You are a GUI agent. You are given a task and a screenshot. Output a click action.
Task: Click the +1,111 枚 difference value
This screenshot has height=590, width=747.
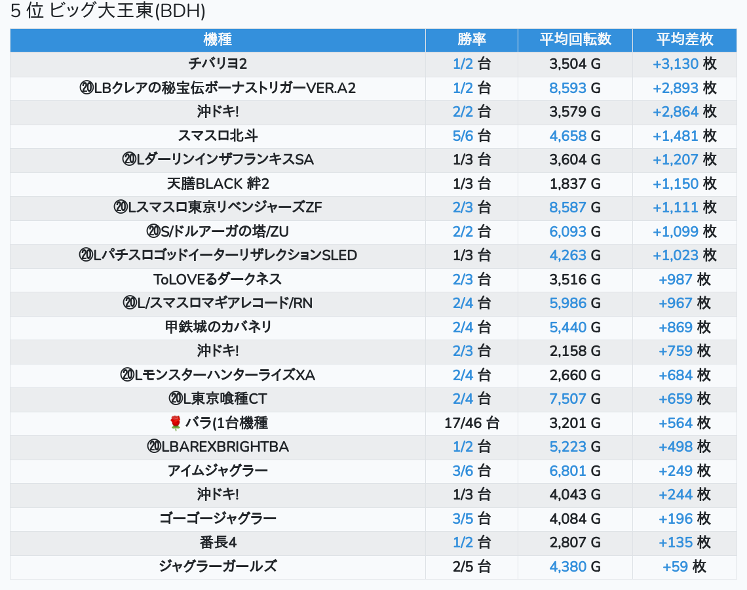pos(685,207)
